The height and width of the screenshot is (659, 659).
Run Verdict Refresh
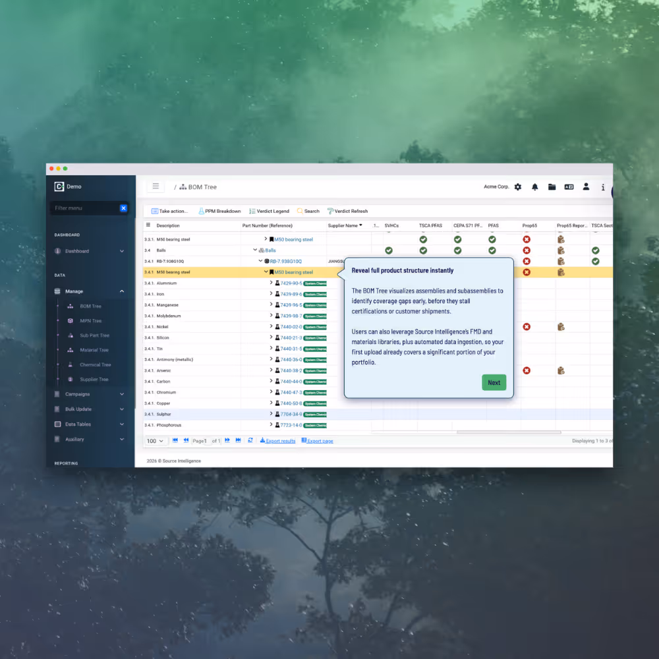347,211
